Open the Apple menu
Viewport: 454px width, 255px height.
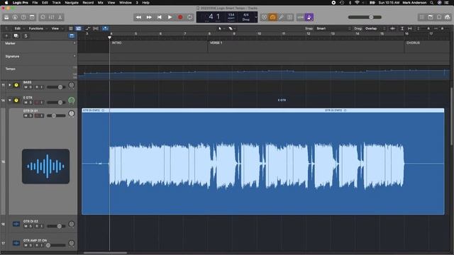coord(6,3)
